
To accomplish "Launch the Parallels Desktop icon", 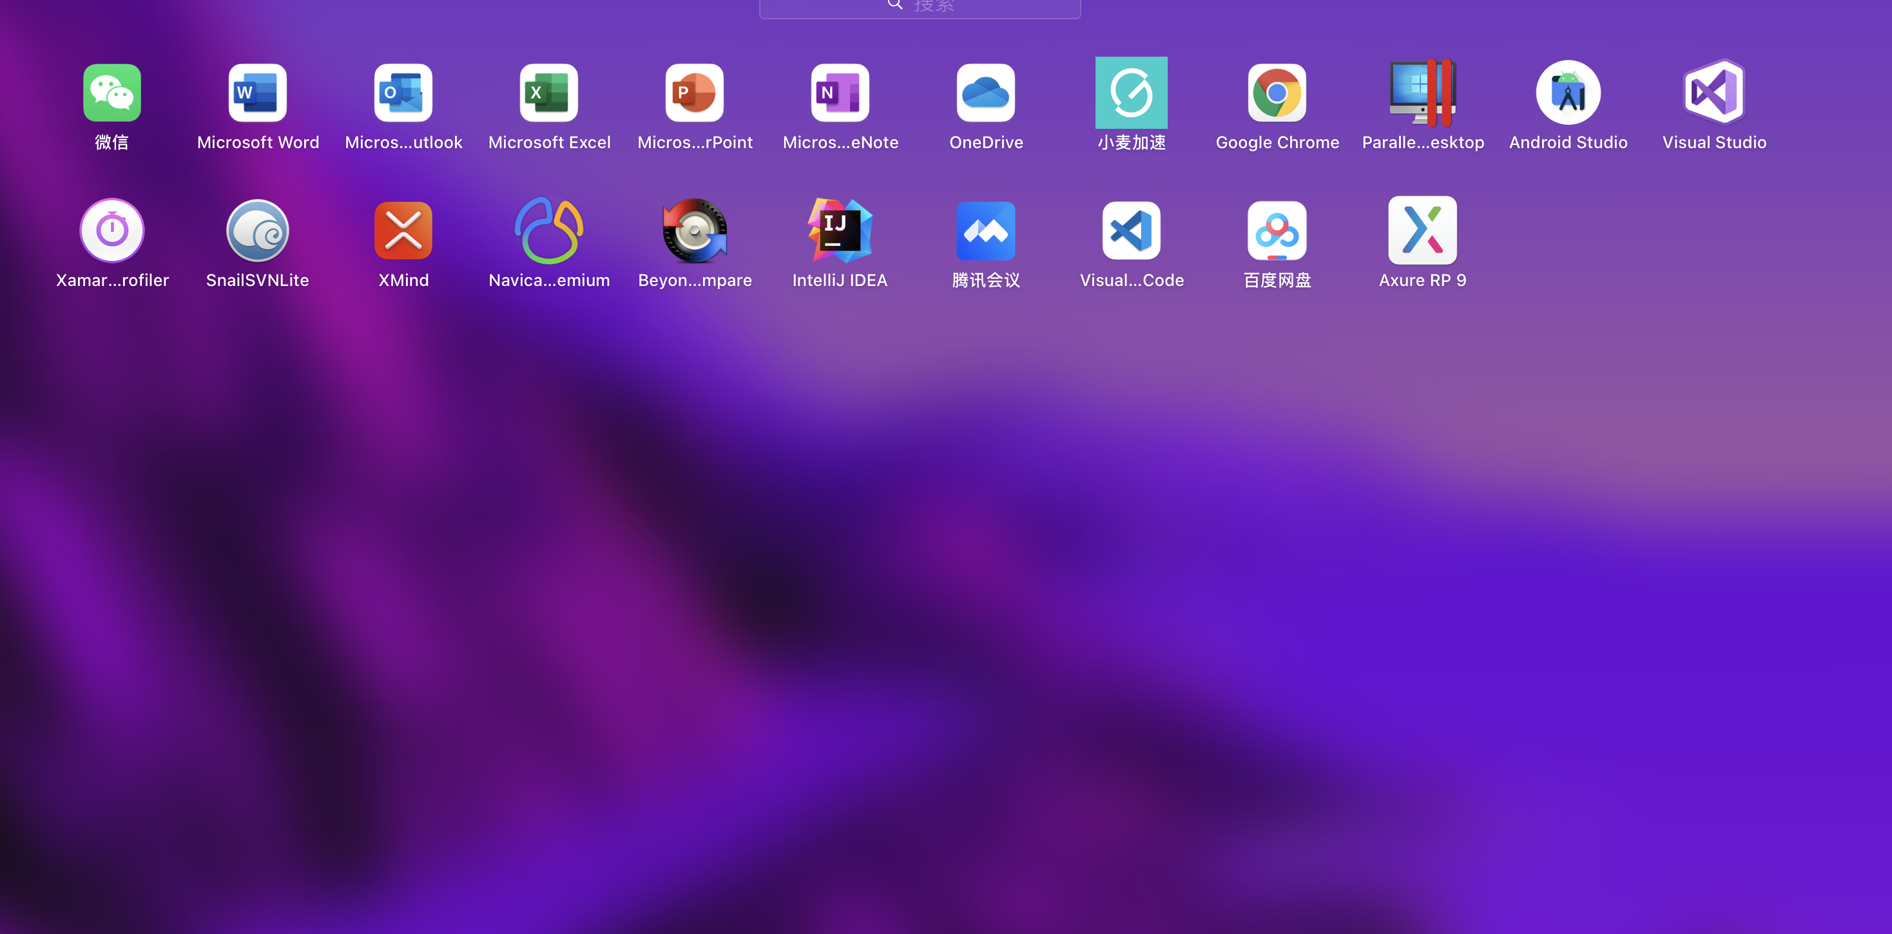I will 1423,93.
